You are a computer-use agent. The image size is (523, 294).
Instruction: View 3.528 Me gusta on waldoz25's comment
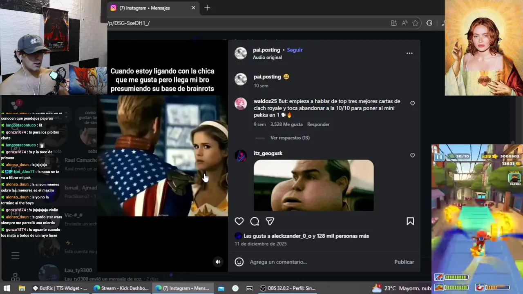(286, 124)
